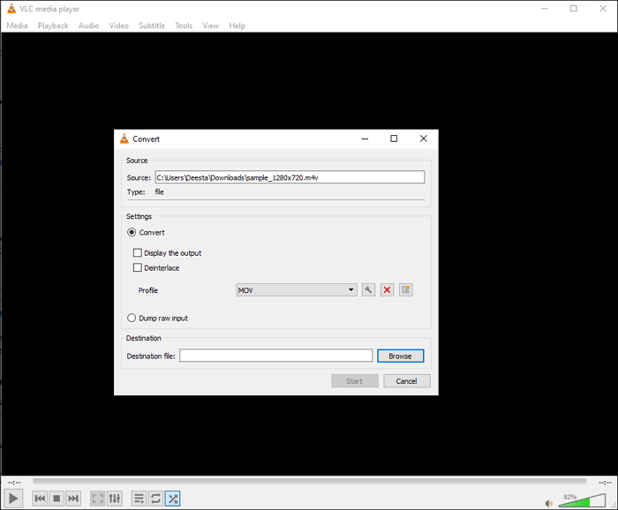This screenshot has height=510, width=618.
Task: Delete selected profile red X icon
Action: (x=387, y=290)
